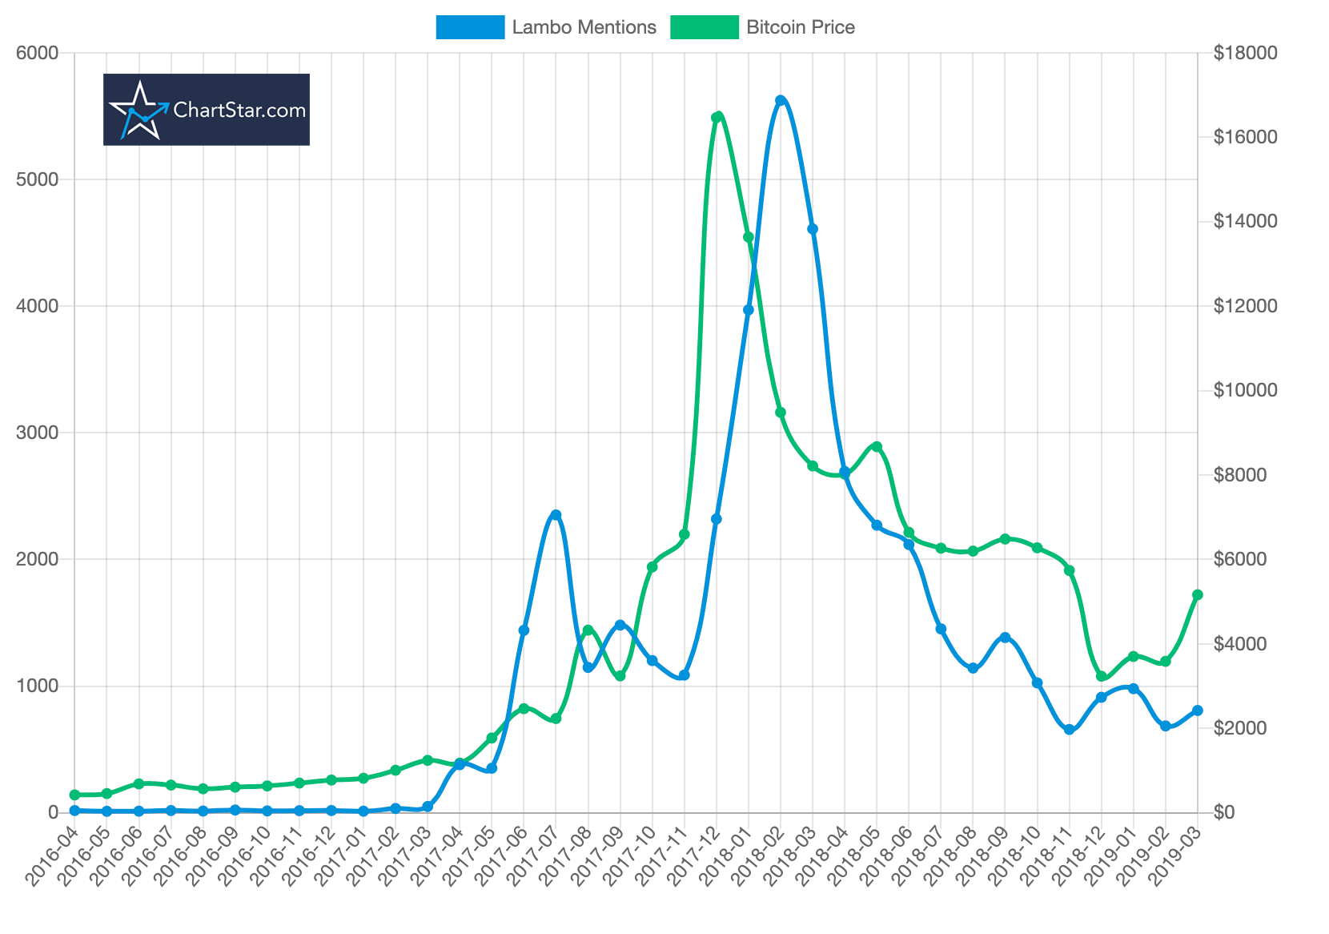Image resolution: width=1329 pixels, height=934 pixels.
Task: Click the ChartStar.com logo text
Action: tap(239, 110)
